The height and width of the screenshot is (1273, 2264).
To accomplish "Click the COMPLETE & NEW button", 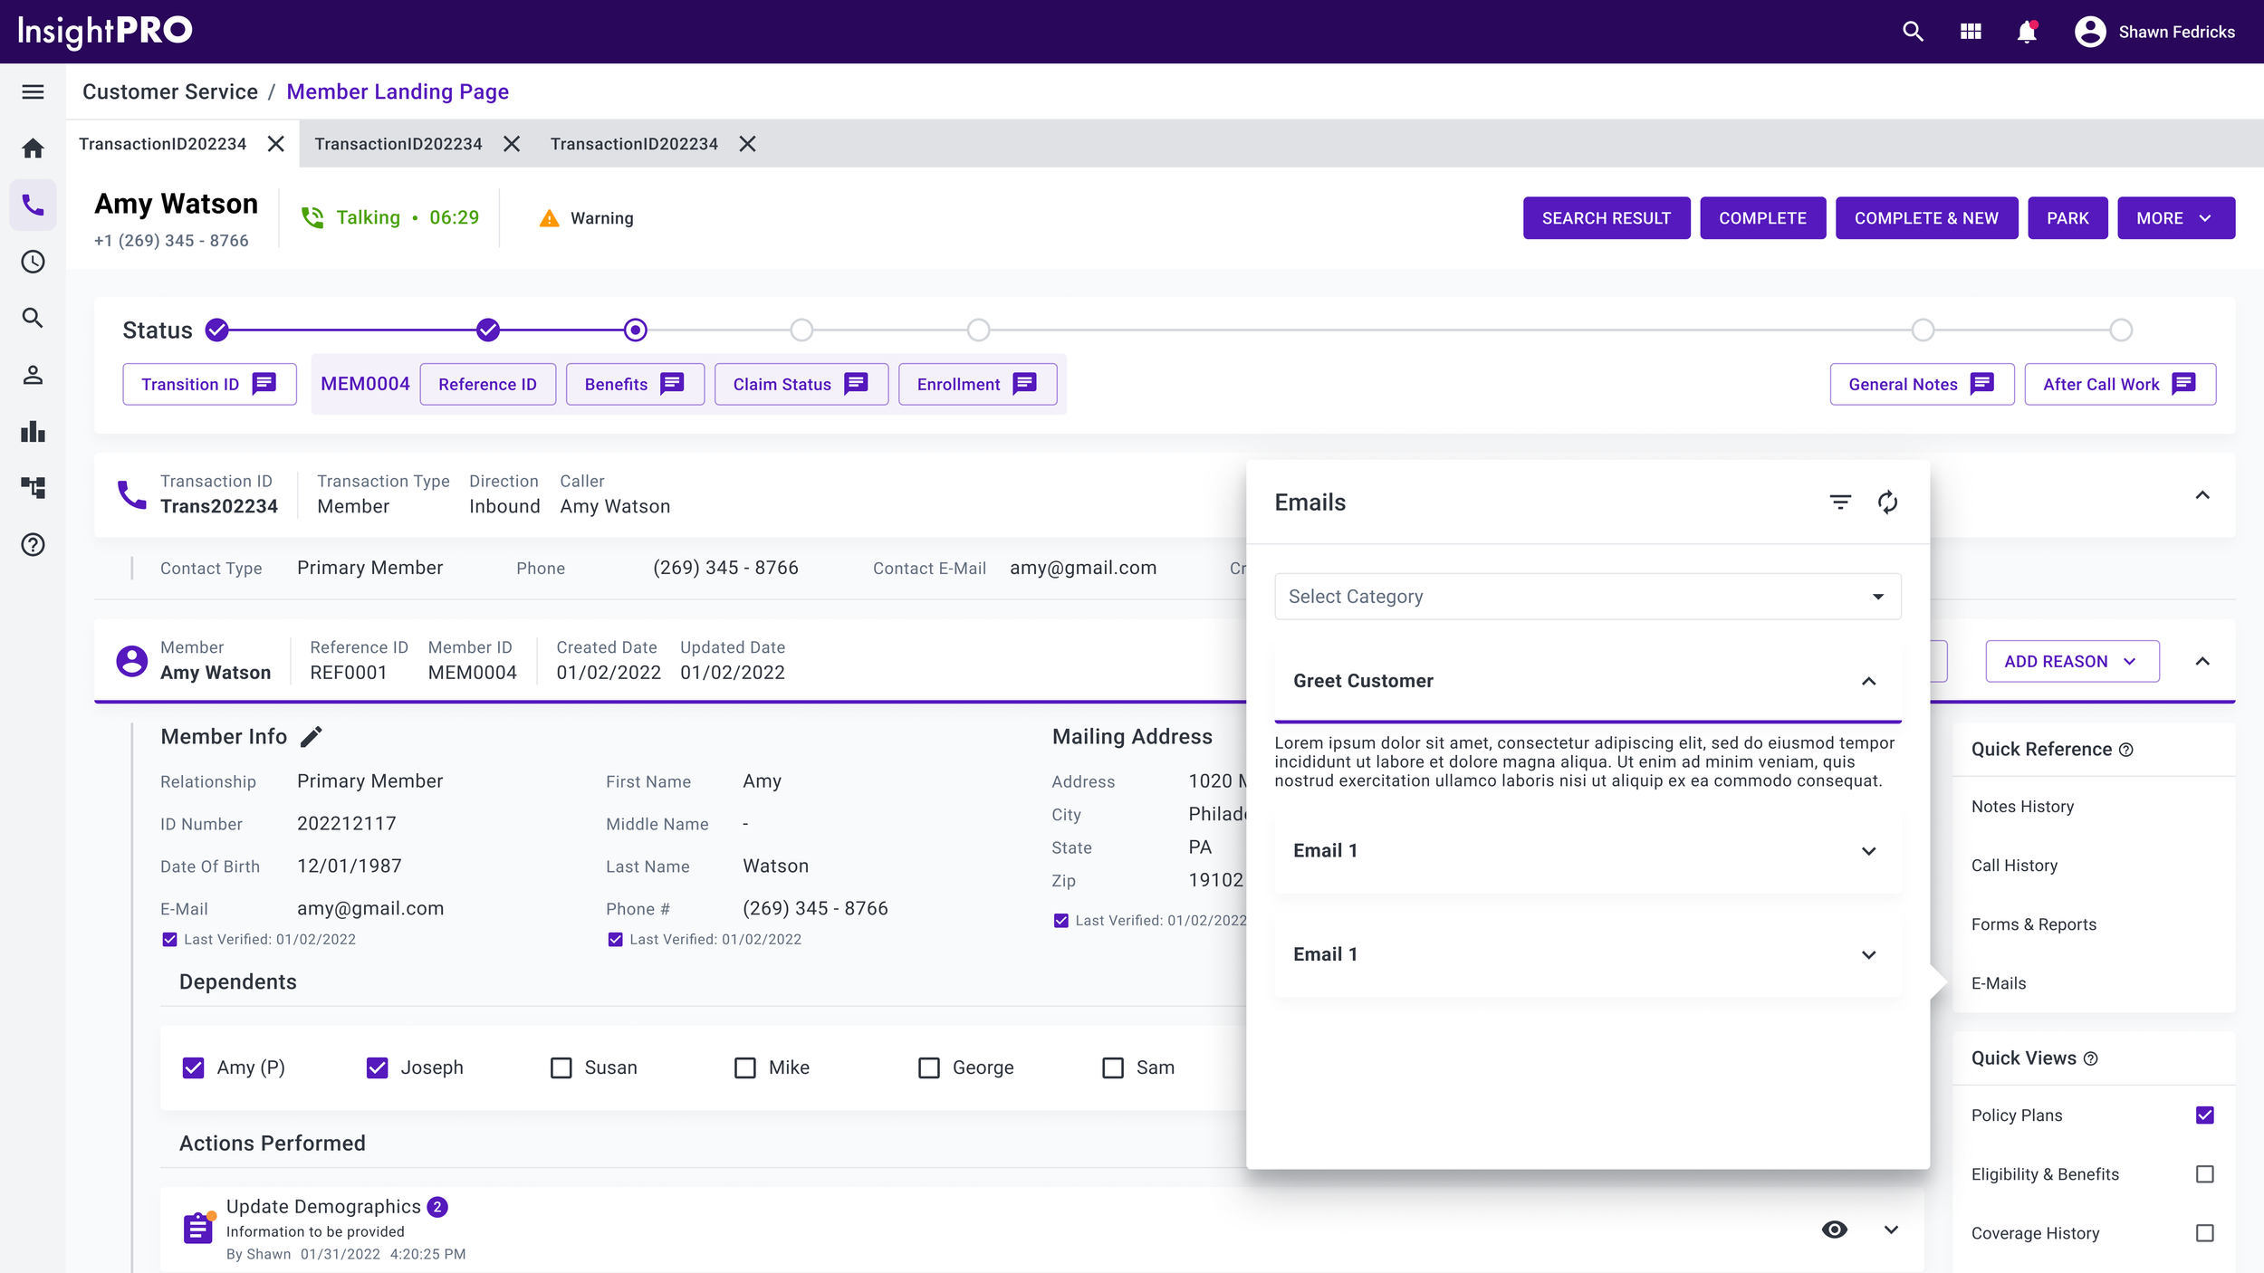I will [x=1925, y=218].
